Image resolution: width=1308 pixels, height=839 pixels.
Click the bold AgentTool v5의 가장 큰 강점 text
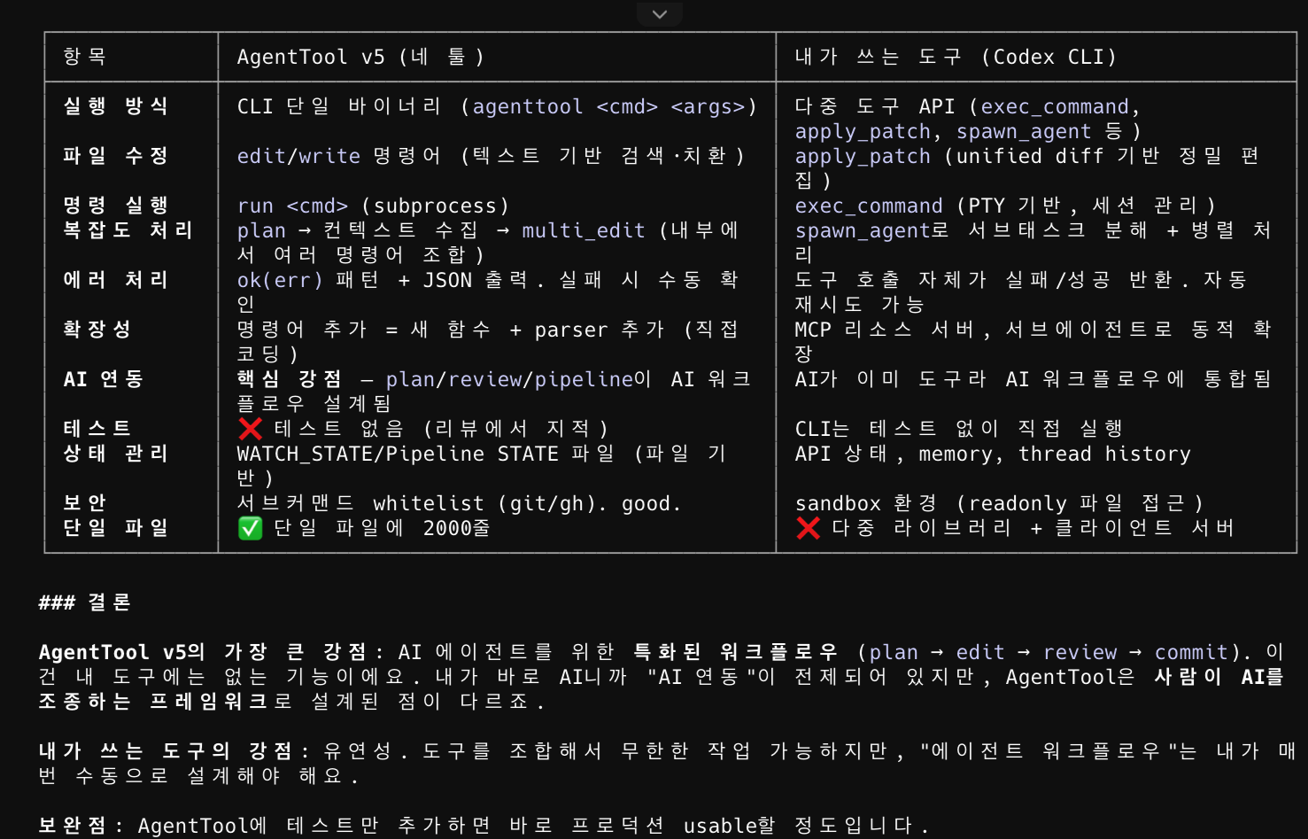click(203, 652)
